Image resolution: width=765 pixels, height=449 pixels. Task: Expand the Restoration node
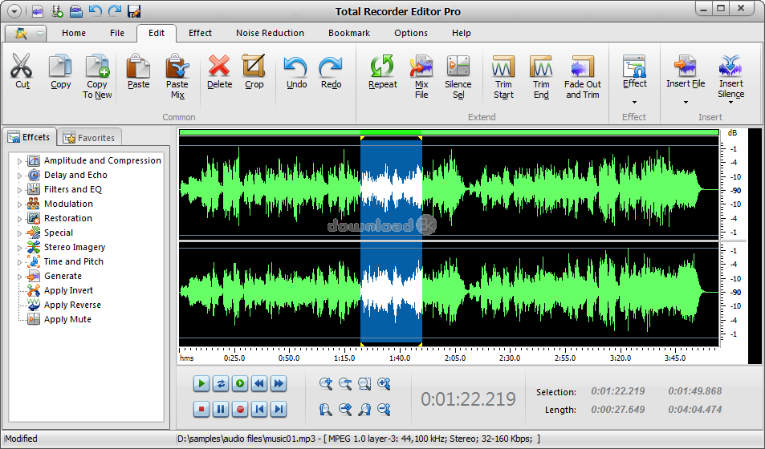click(19, 219)
